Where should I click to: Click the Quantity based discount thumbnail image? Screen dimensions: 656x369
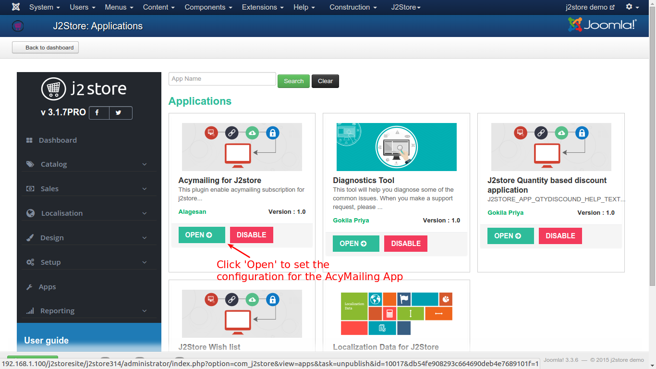(551, 147)
